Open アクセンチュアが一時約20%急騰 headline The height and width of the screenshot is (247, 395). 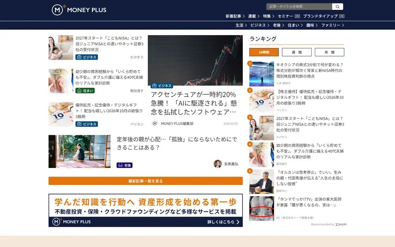[194, 103]
